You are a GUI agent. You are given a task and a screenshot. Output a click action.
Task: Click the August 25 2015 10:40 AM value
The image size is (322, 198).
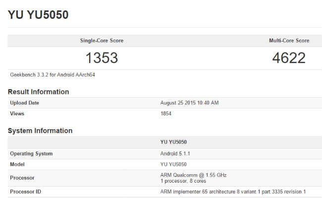click(189, 103)
